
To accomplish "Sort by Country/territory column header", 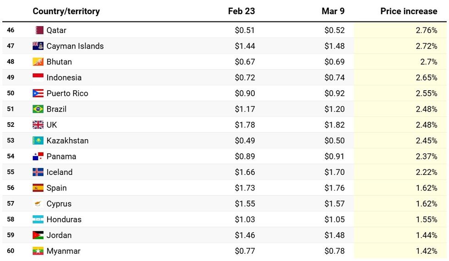I will tap(66, 11).
